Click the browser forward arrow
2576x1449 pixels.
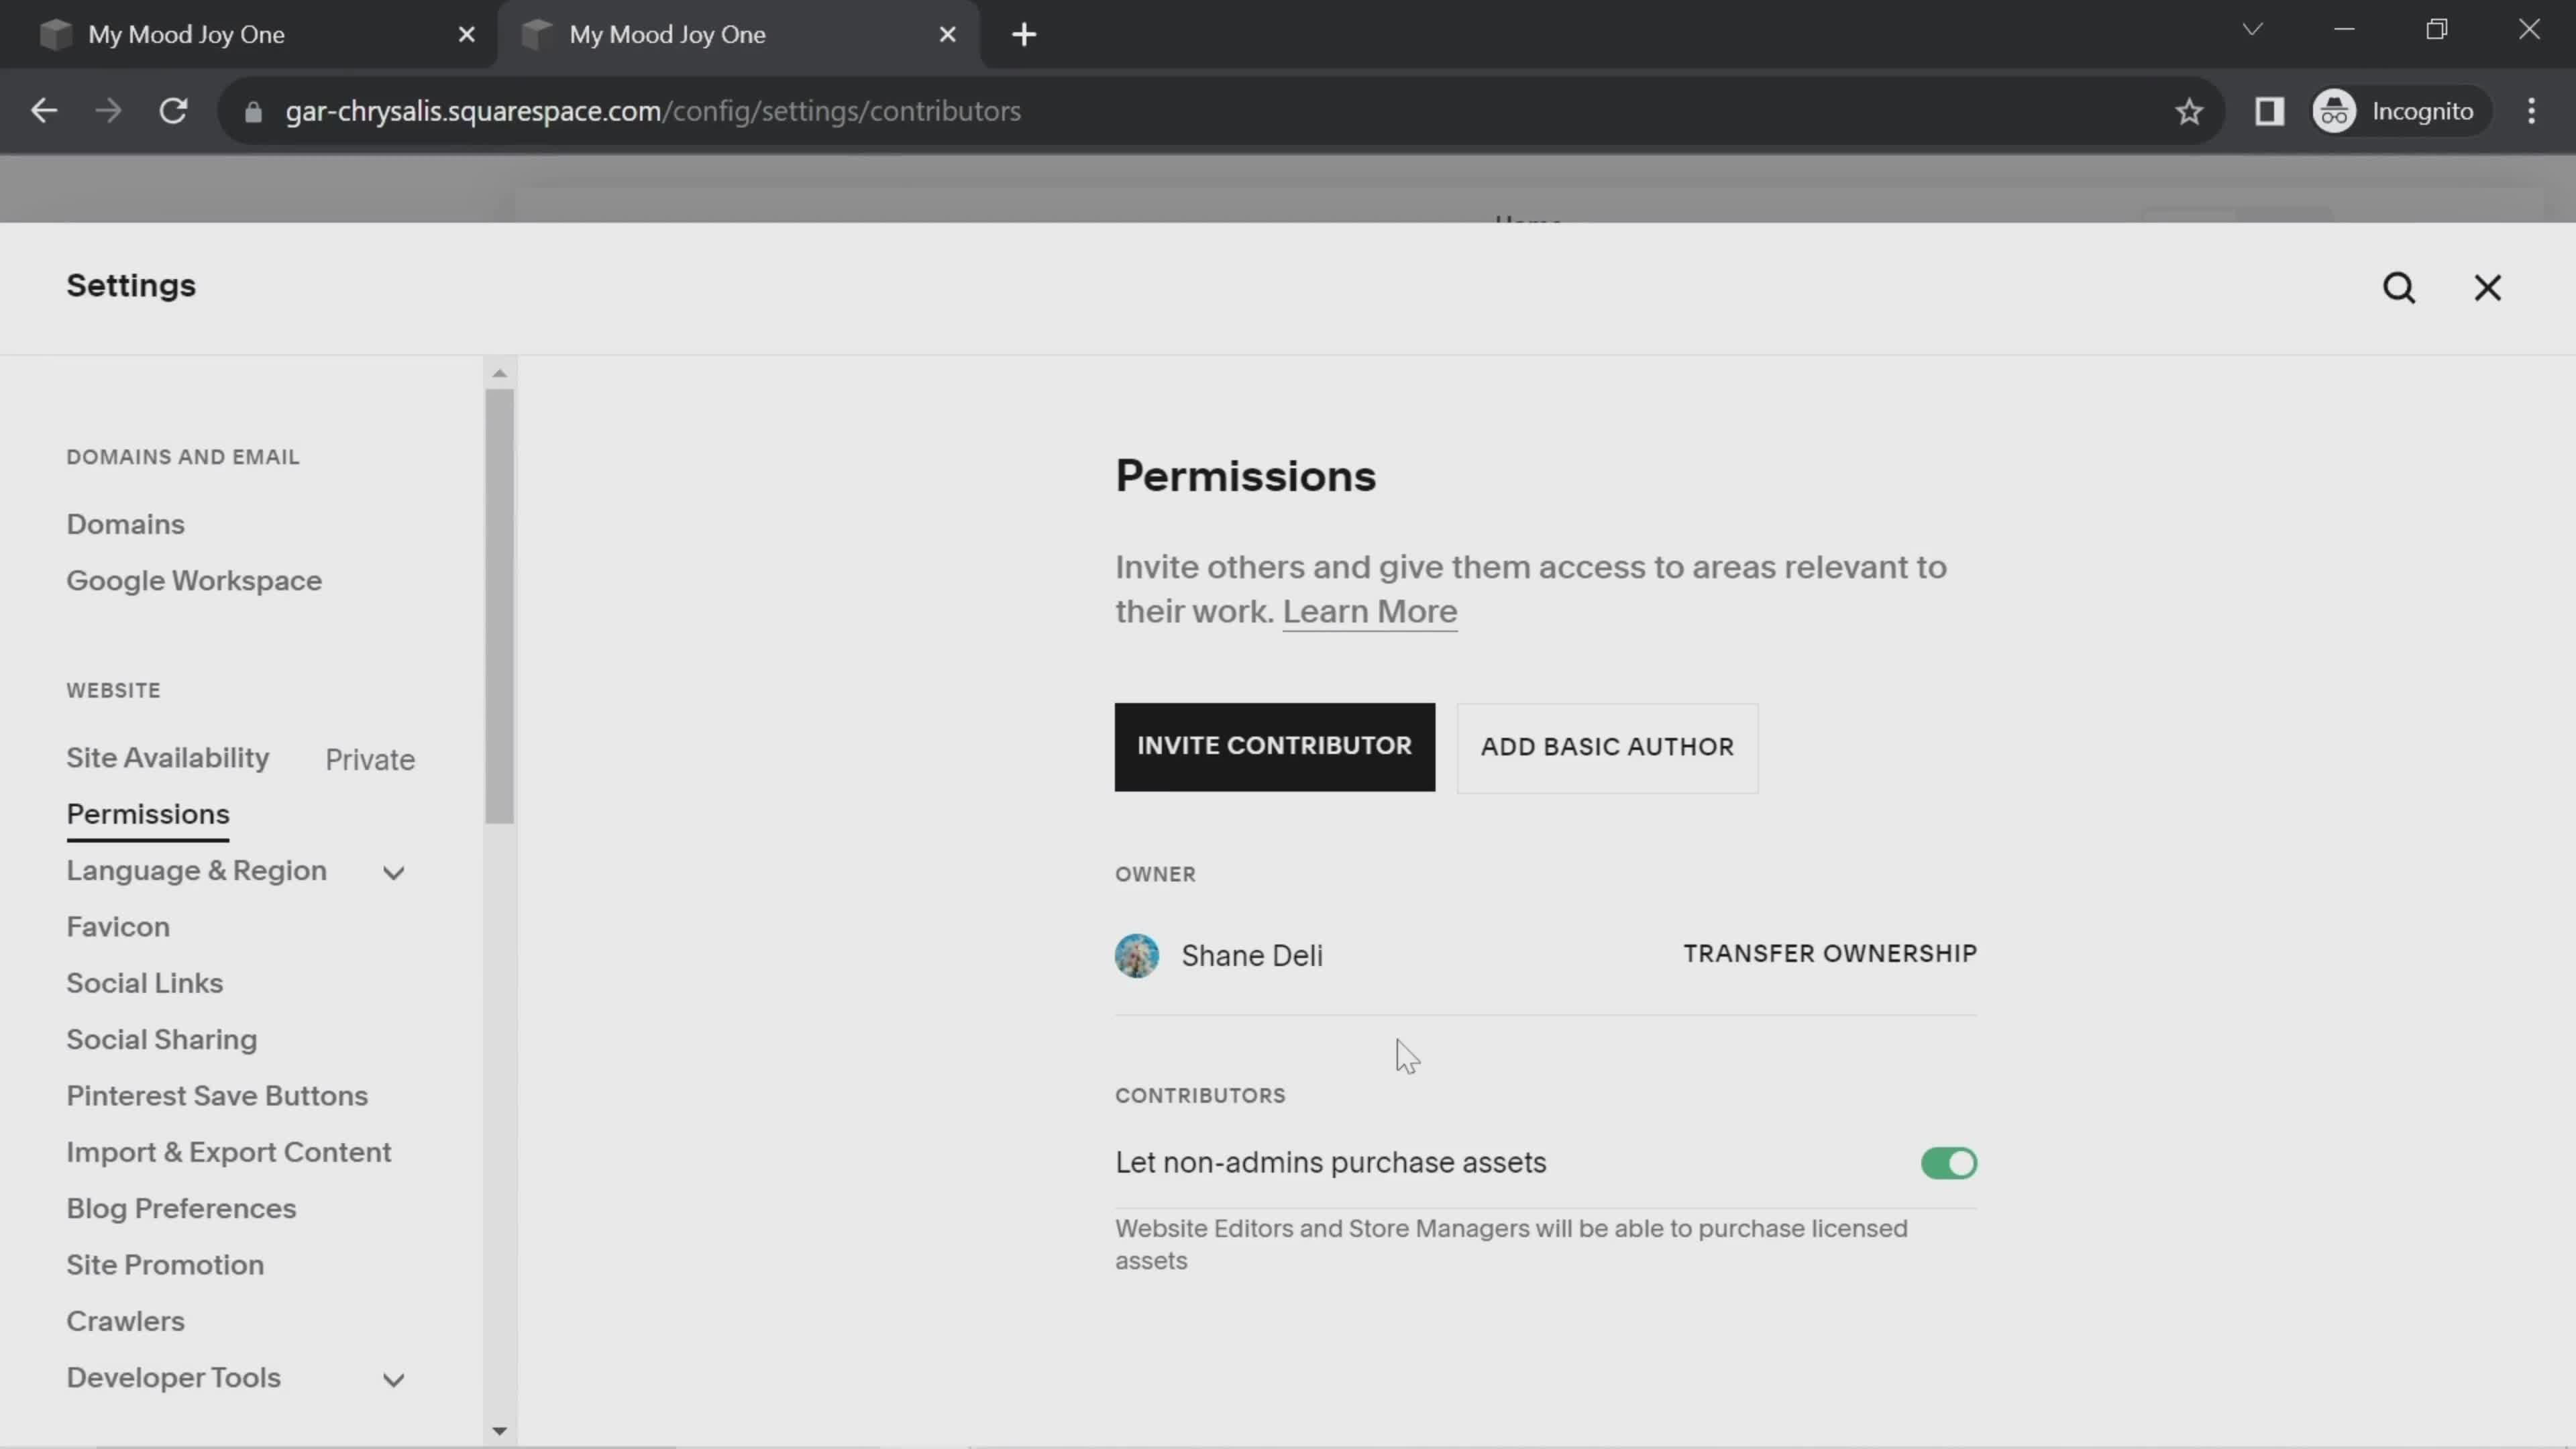(x=108, y=111)
